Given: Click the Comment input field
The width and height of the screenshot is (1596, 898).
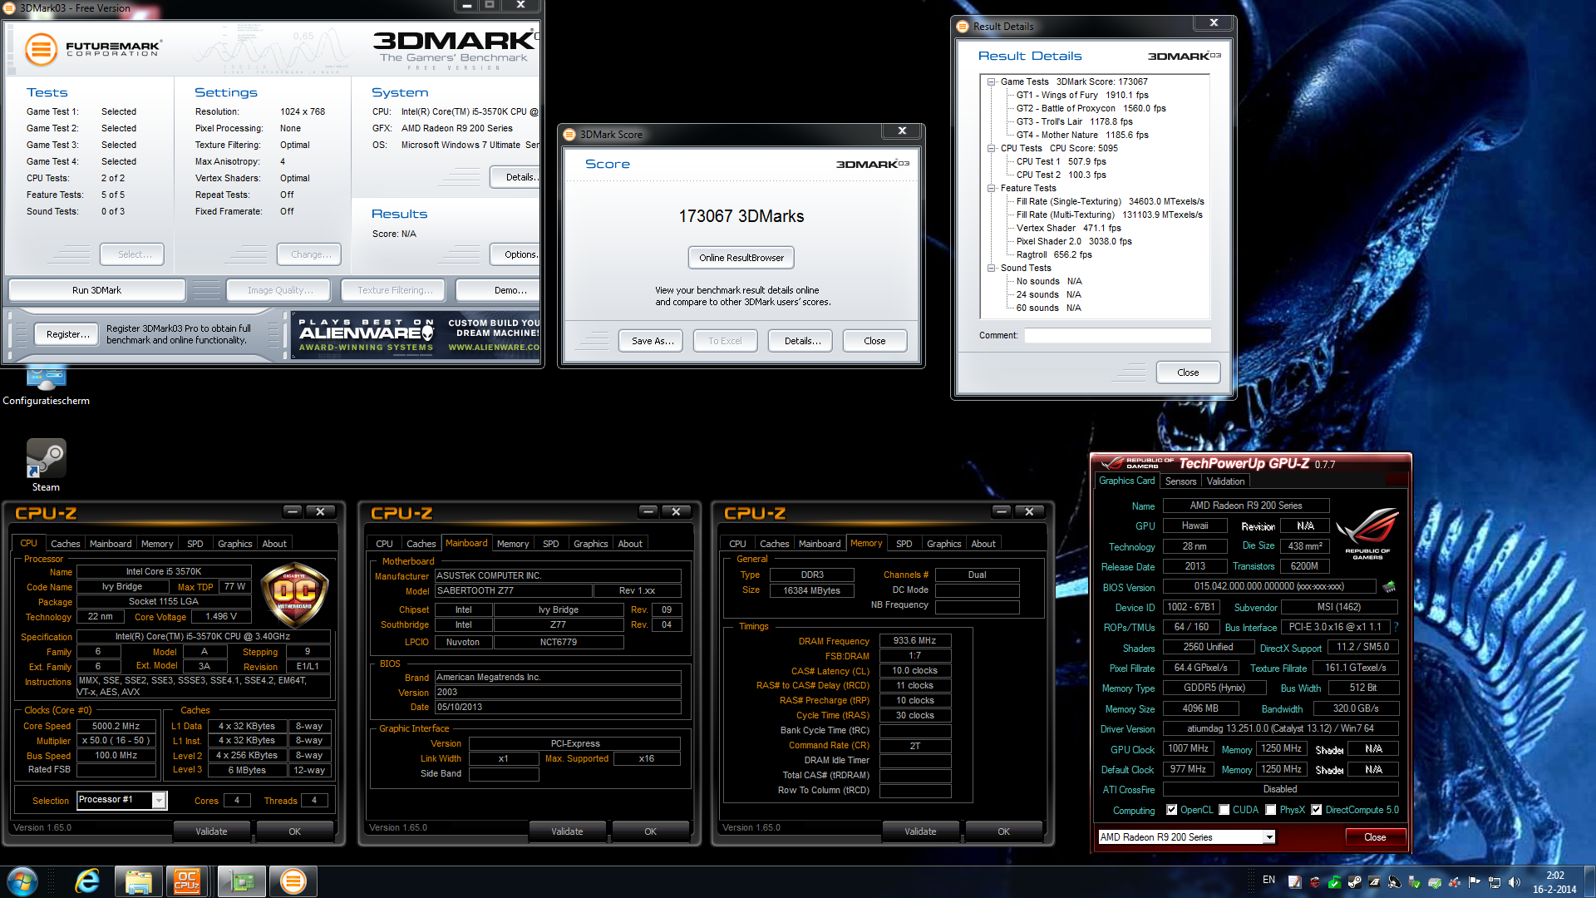Looking at the screenshot, I should coord(1117,335).
